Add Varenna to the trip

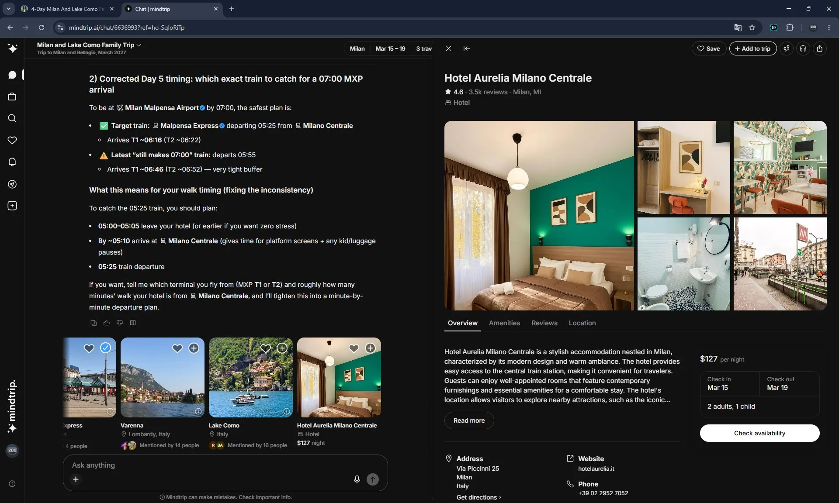194,348
